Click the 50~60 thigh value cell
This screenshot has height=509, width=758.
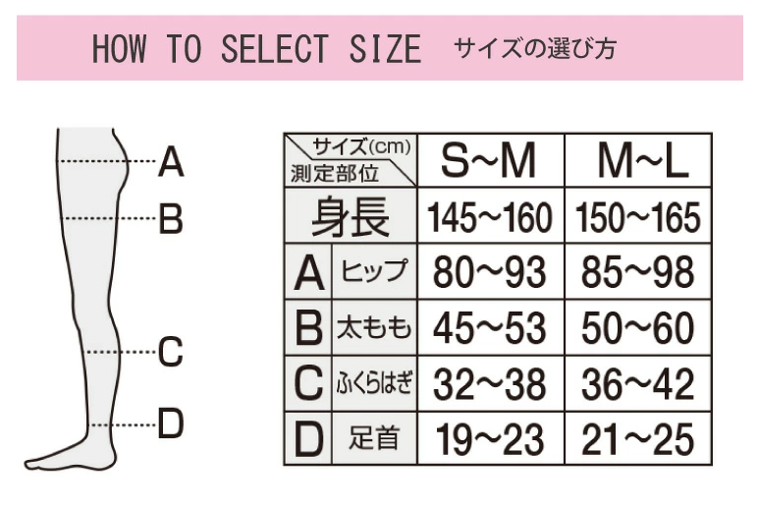637,327
